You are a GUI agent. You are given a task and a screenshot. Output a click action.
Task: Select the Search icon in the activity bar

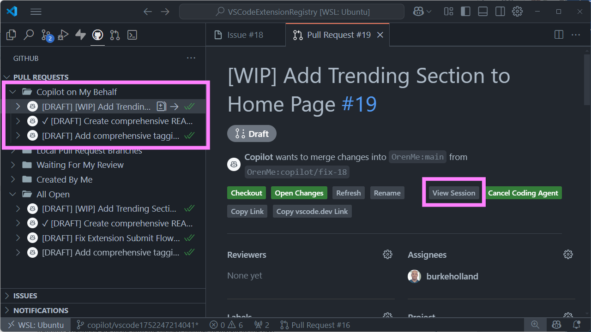[29, 35]
